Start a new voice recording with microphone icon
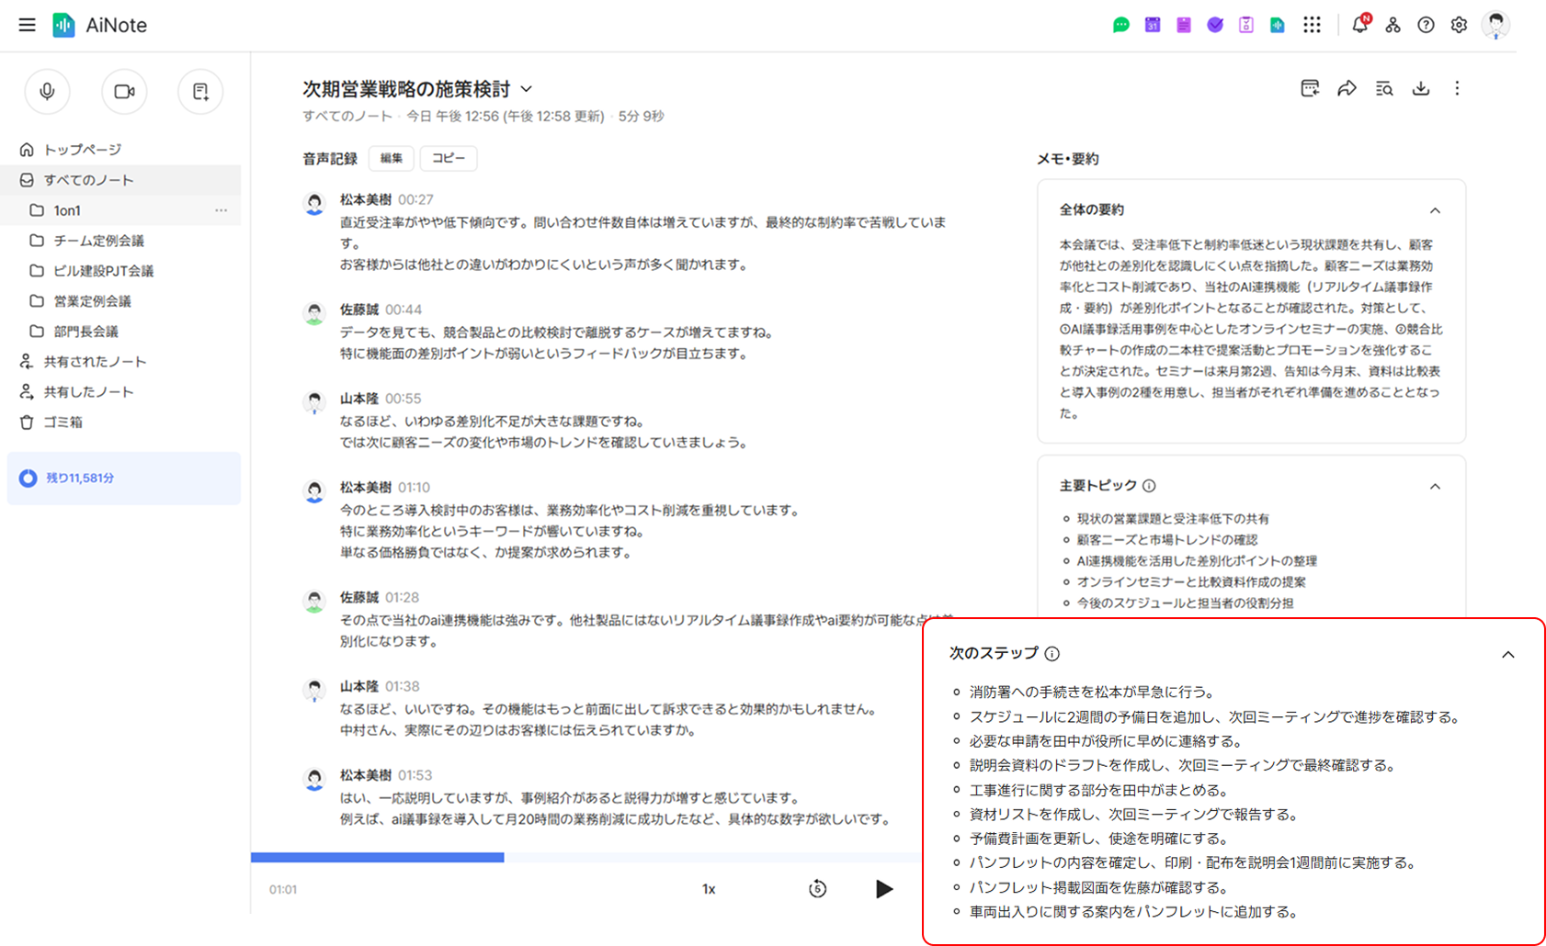Viewport: 1546px width, 946px height. [x=47, y=91]
